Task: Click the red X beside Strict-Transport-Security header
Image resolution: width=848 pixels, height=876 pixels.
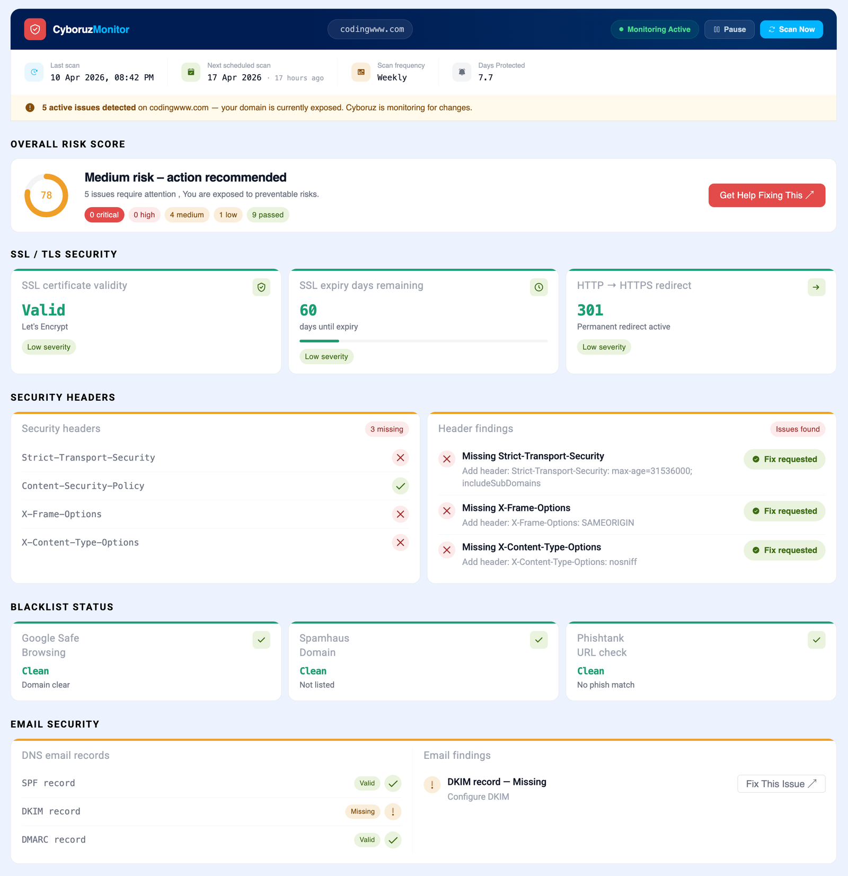Action: (x=400, y=458)
